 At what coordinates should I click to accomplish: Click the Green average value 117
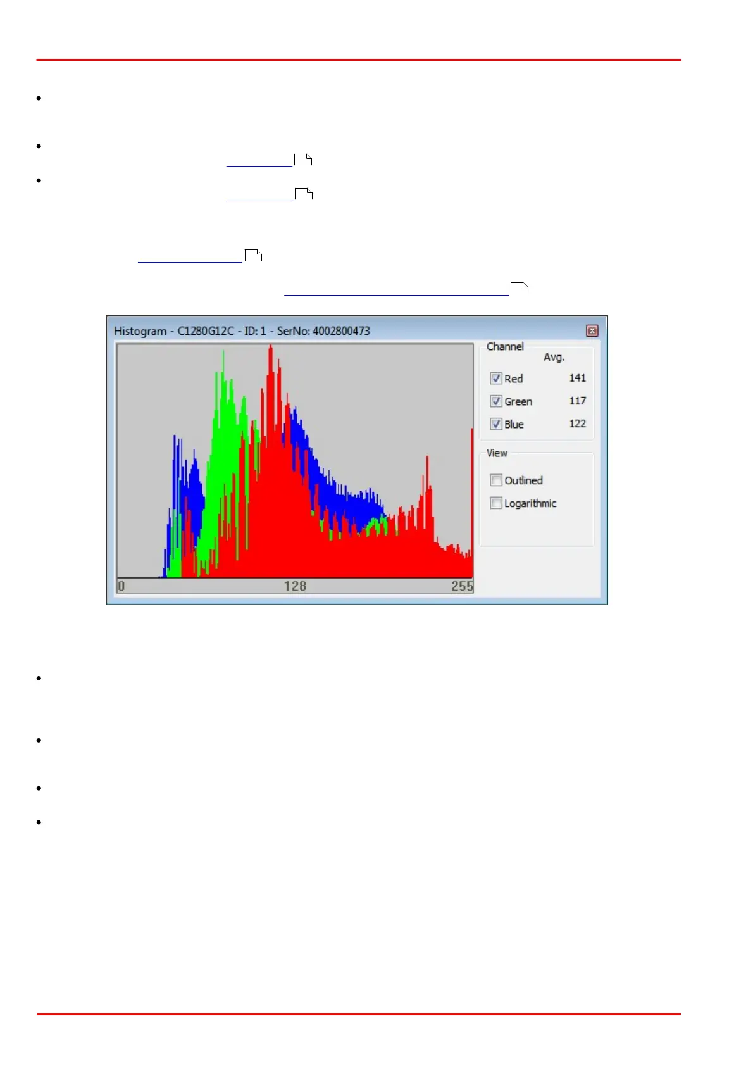[x=577, y=401]
